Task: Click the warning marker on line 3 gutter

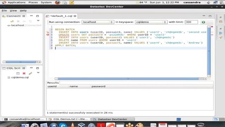Action: pyautogui.click(x=48, y=32)
